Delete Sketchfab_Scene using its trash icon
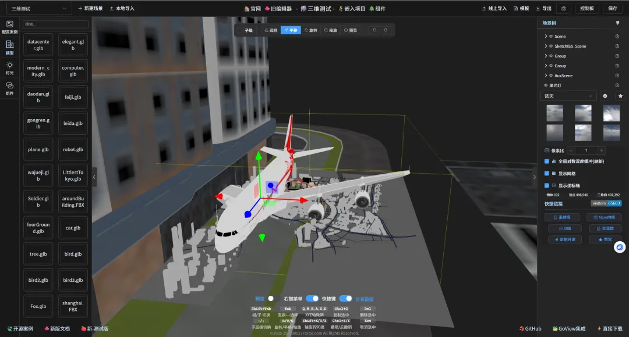The image size is (629, 337). (617, 46)
